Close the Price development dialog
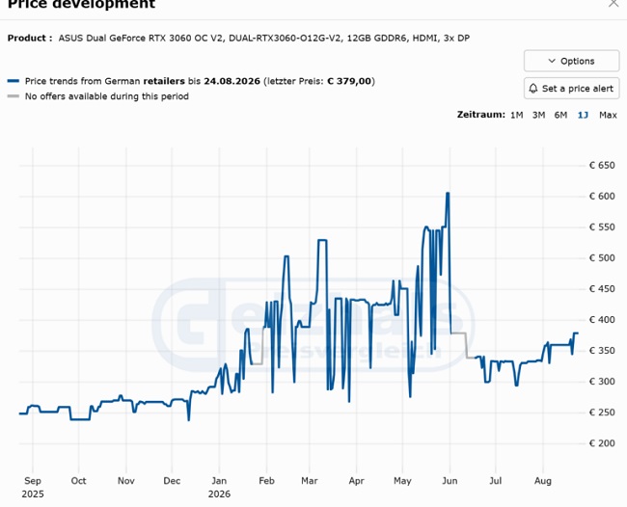This screenshot has height=507, width=627. point(613,3)
